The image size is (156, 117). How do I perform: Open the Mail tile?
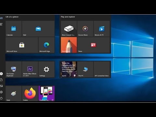click(x=38, y=29)
